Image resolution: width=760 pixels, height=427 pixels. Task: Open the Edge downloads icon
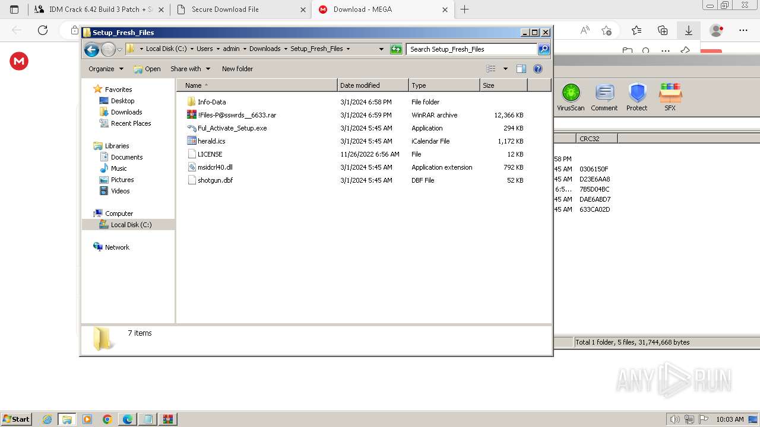click(689, 30)
